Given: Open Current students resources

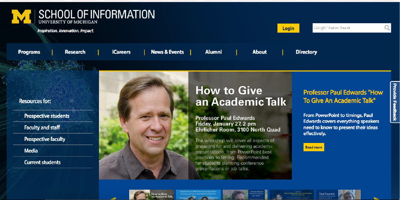Looking at the screenshot, I should (x=42, y=162).
